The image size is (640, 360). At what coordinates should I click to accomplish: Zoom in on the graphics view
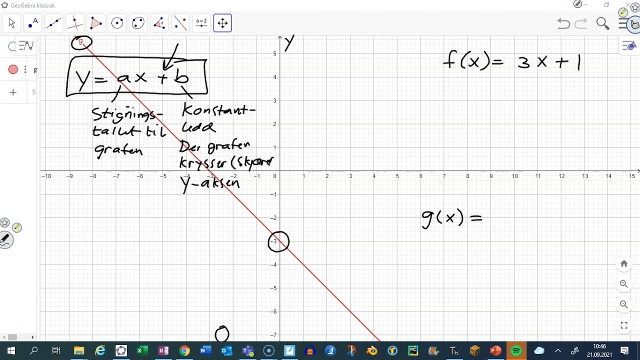click(x=624, y=284)
